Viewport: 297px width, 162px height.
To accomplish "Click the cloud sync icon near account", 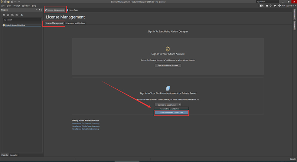I will pos(275,6).
